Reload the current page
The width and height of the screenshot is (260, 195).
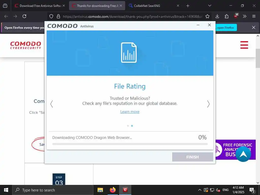pos(24,16)
